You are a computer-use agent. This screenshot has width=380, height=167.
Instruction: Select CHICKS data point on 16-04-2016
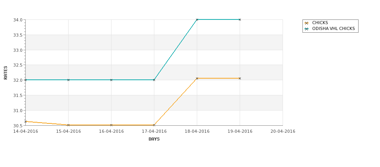click(111, 125)
